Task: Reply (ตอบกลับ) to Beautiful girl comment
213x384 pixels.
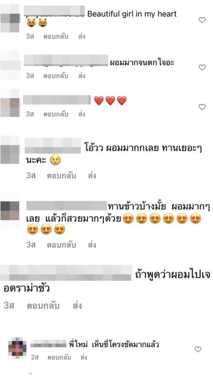Action: click(x=56, y=36)
